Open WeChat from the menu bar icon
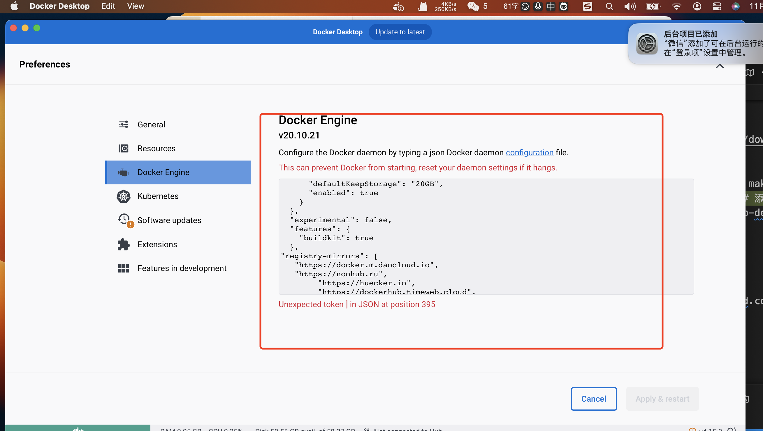Viewport: 763px width, 431px height. point(473,6)
